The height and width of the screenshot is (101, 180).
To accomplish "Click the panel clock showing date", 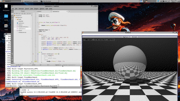I will coord(173,1).
